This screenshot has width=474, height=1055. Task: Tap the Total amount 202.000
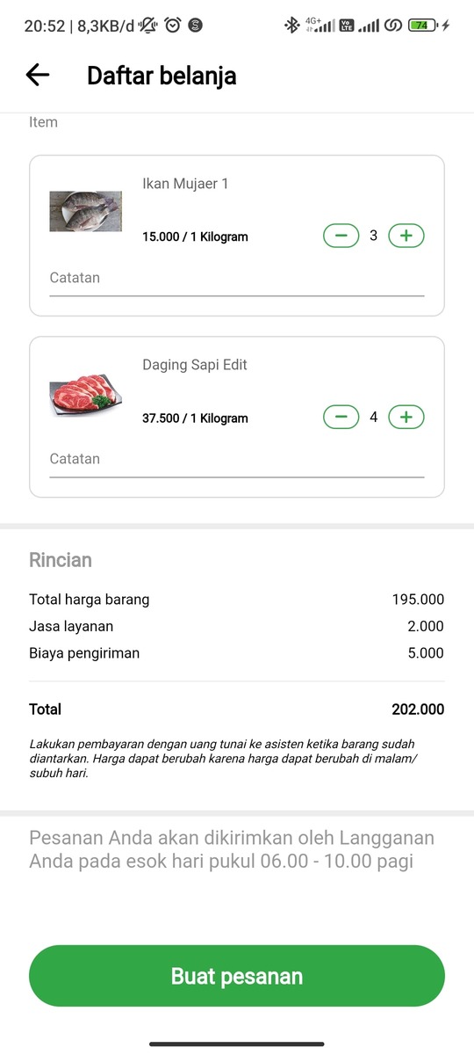418,709
